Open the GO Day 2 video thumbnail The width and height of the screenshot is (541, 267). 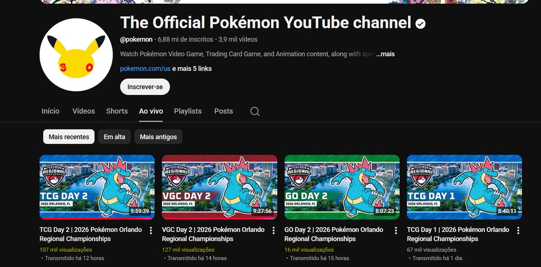(x=342, y=187)
